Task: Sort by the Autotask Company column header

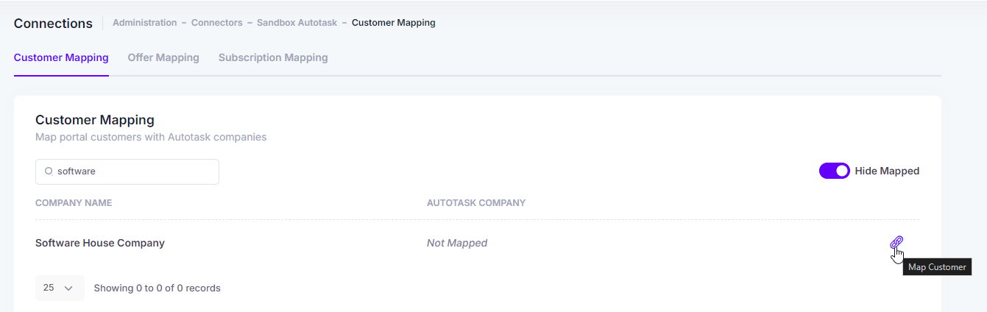Action: click(476, 203)
